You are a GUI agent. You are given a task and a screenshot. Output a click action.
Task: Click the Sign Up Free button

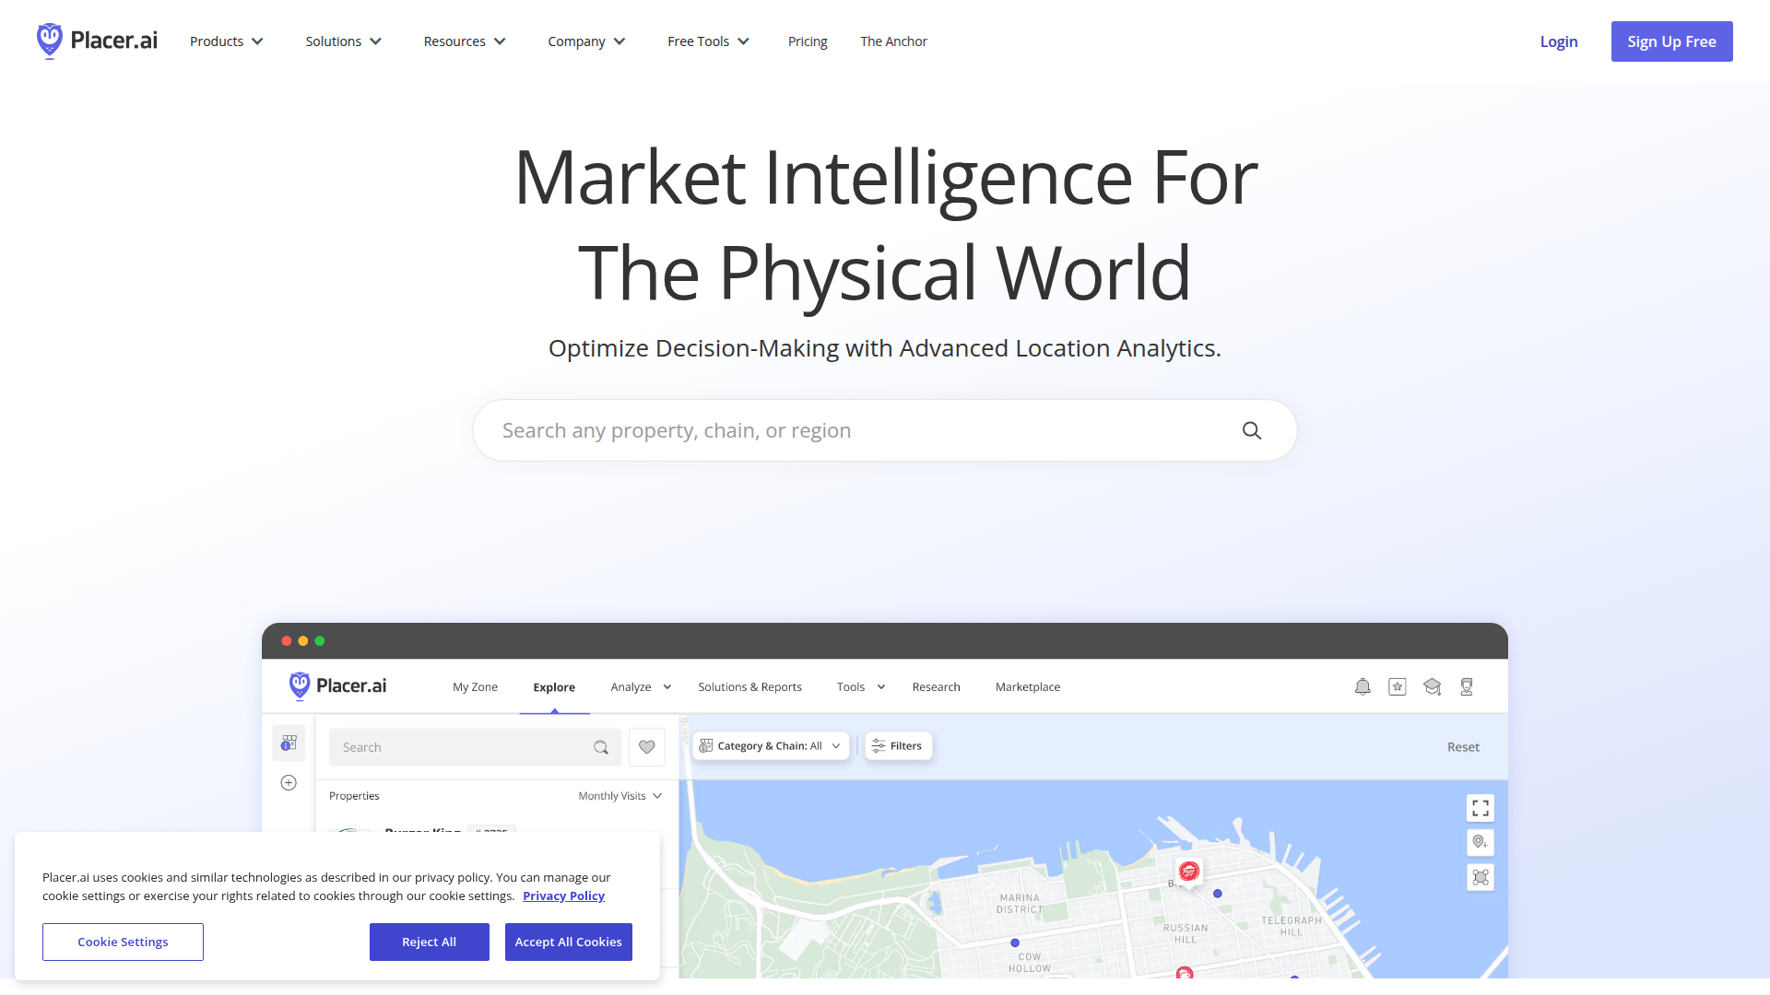(1672, 41)
